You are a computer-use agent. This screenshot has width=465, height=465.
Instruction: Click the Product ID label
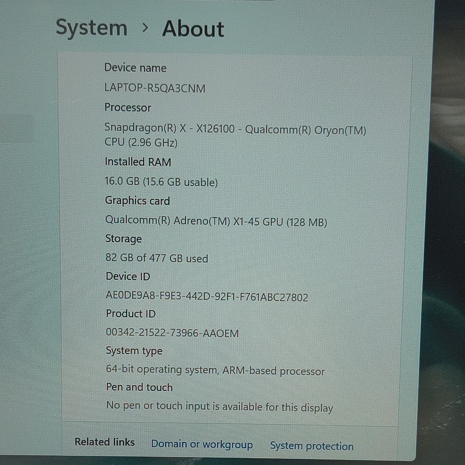131,313
